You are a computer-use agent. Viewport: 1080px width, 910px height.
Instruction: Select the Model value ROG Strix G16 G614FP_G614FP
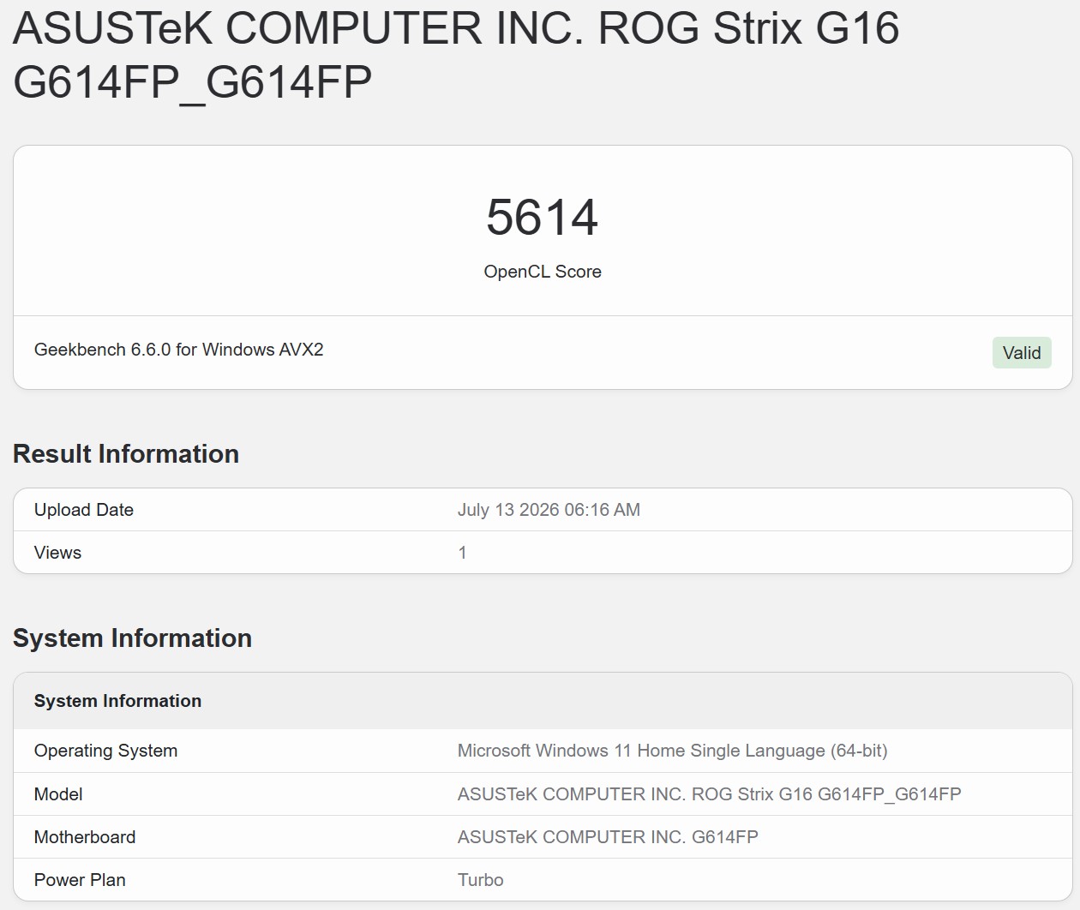710,794
